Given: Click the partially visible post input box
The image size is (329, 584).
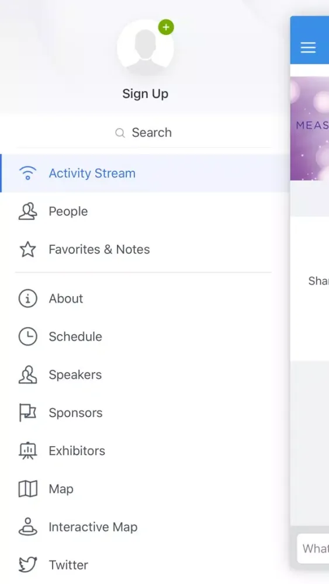Looking at the screenshot, I should click(313, 548).
